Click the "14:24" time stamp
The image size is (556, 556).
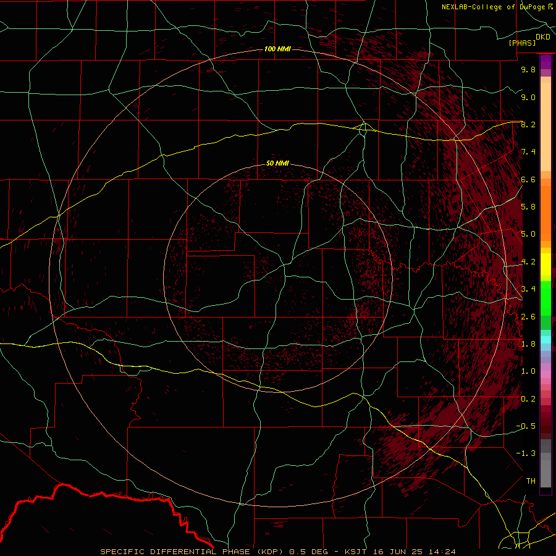[x=441, y=552]
